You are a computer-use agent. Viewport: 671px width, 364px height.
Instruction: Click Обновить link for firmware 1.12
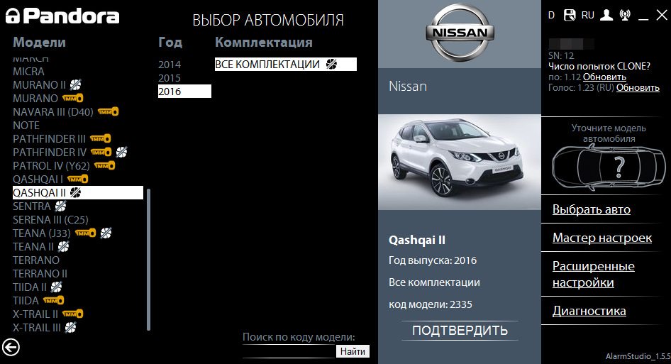pyautogui.click(x=604, y=77)
